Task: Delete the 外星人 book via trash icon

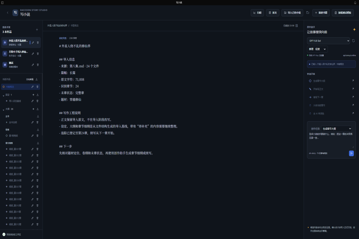Action: coord(38,43)
